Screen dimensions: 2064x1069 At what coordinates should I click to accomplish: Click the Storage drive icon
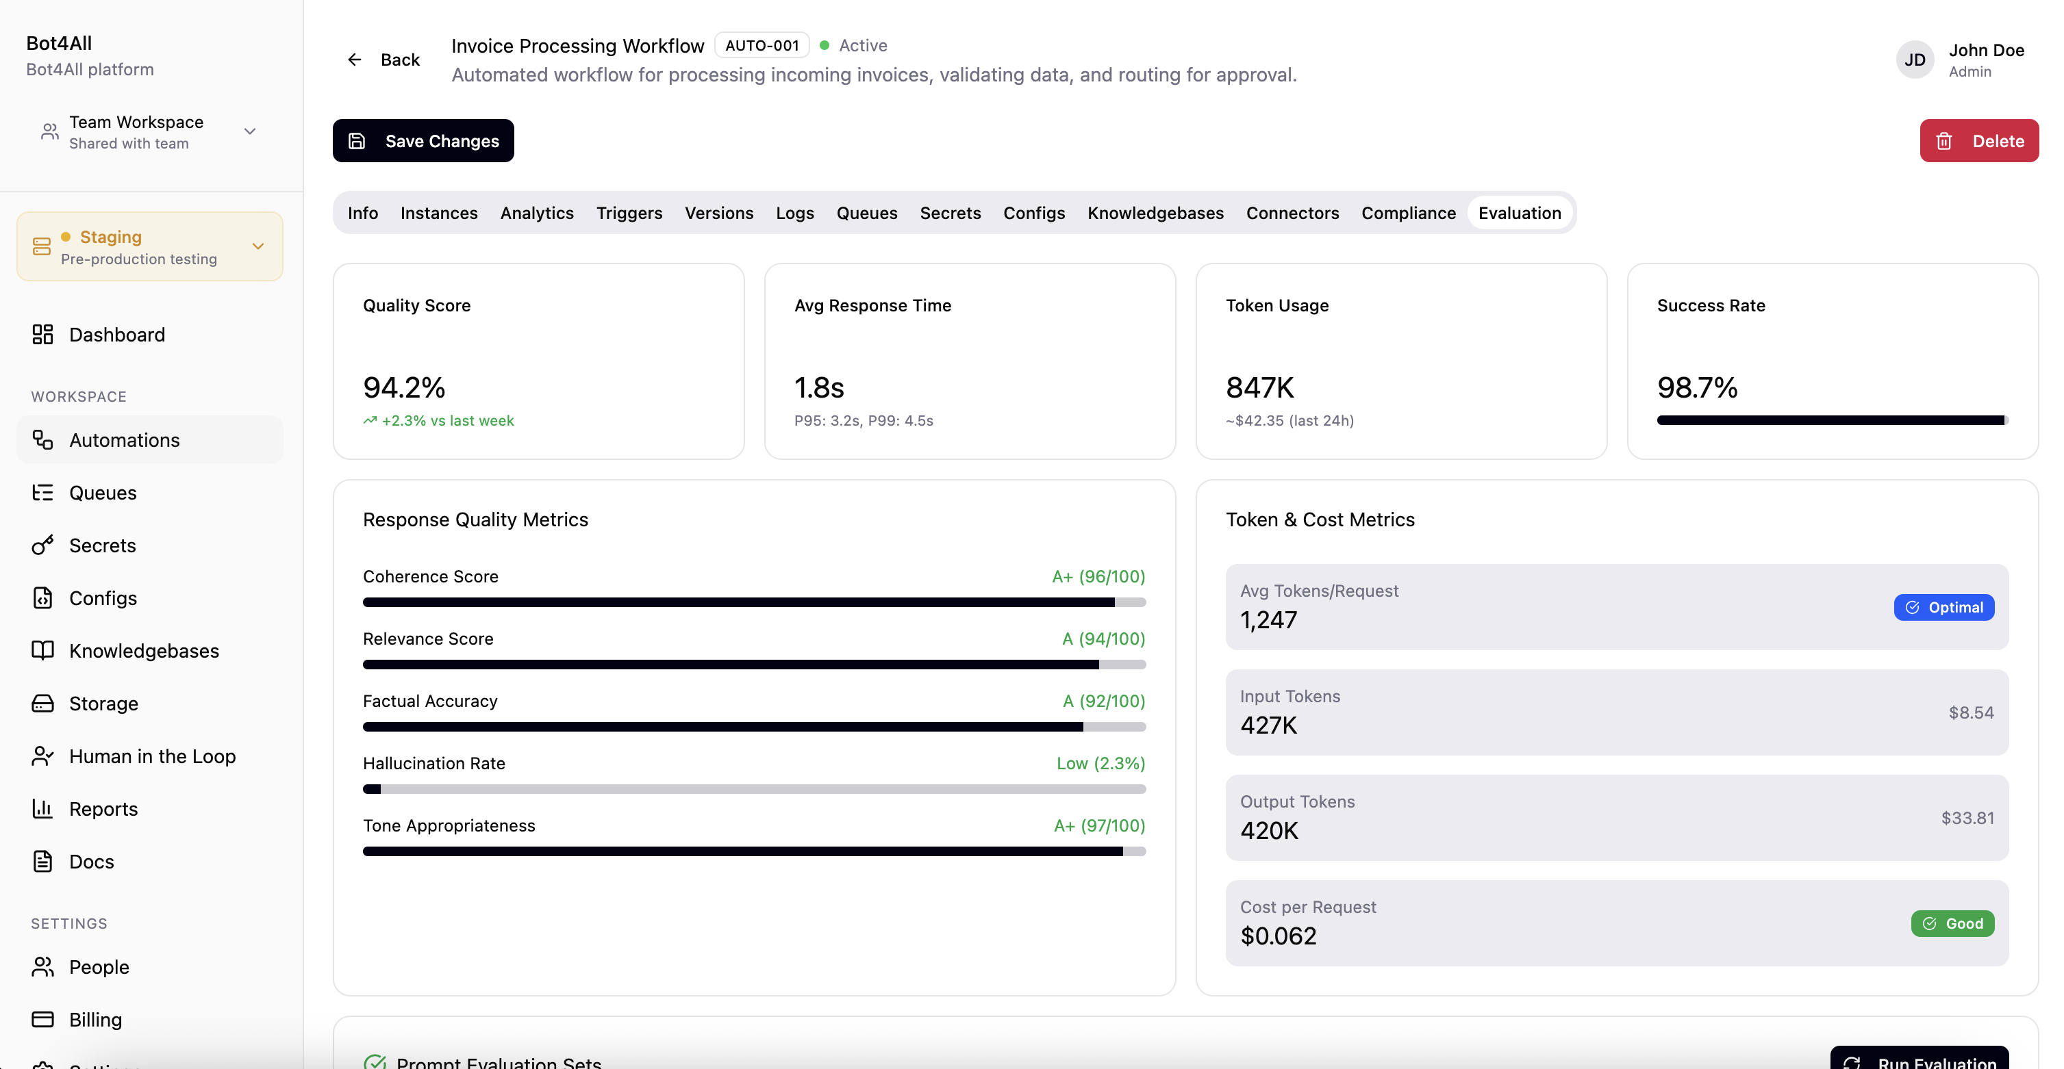pyautogui.click(x=42, y=703)
